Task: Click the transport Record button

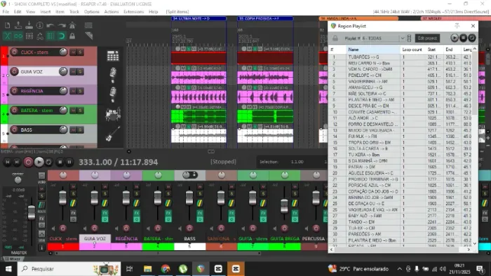Action: 28,162
